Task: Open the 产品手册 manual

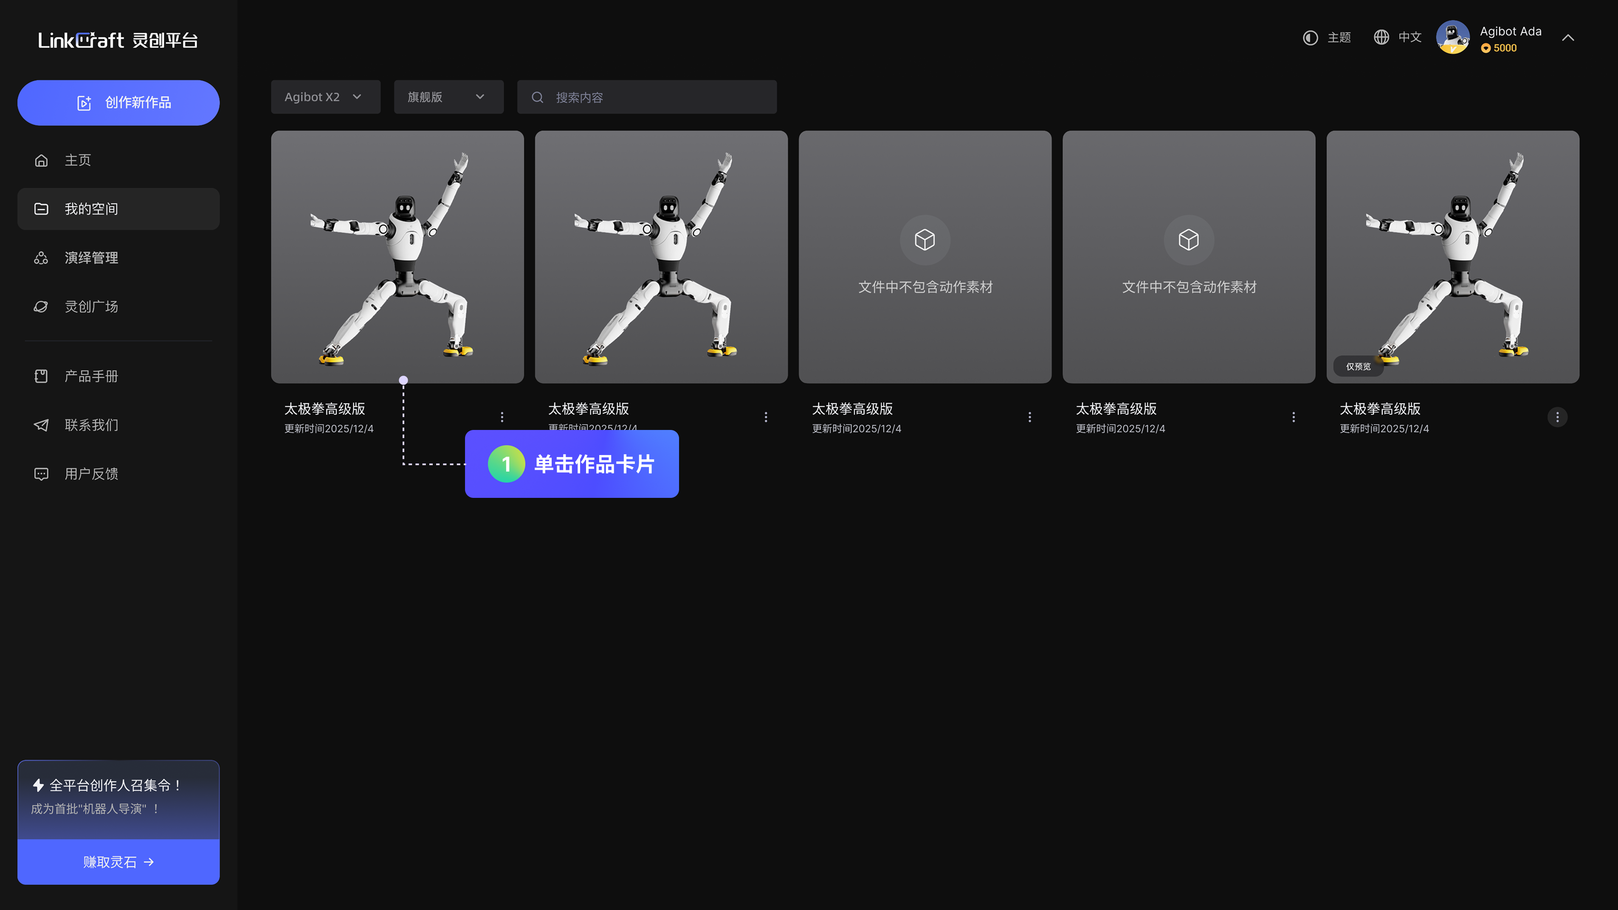Action: tap(91, 376)
